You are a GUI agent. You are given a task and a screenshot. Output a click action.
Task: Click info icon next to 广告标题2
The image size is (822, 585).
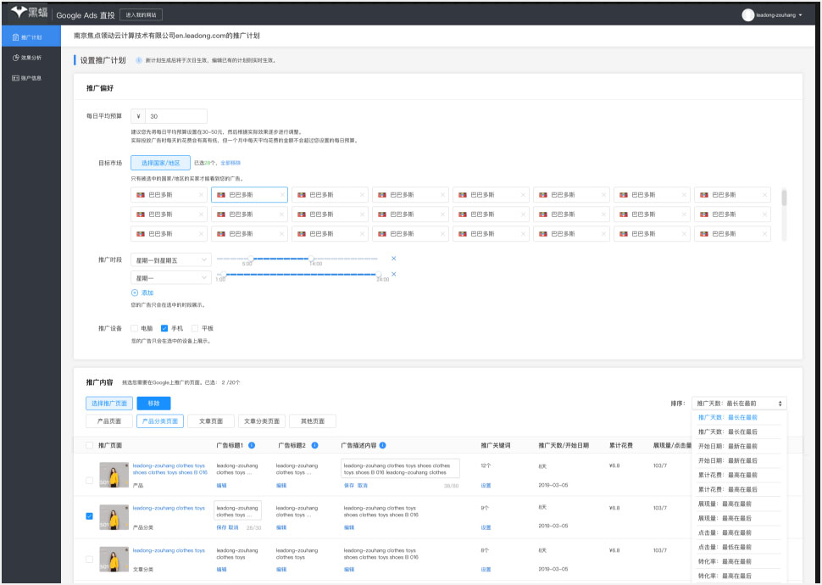[x=314, y=445]
